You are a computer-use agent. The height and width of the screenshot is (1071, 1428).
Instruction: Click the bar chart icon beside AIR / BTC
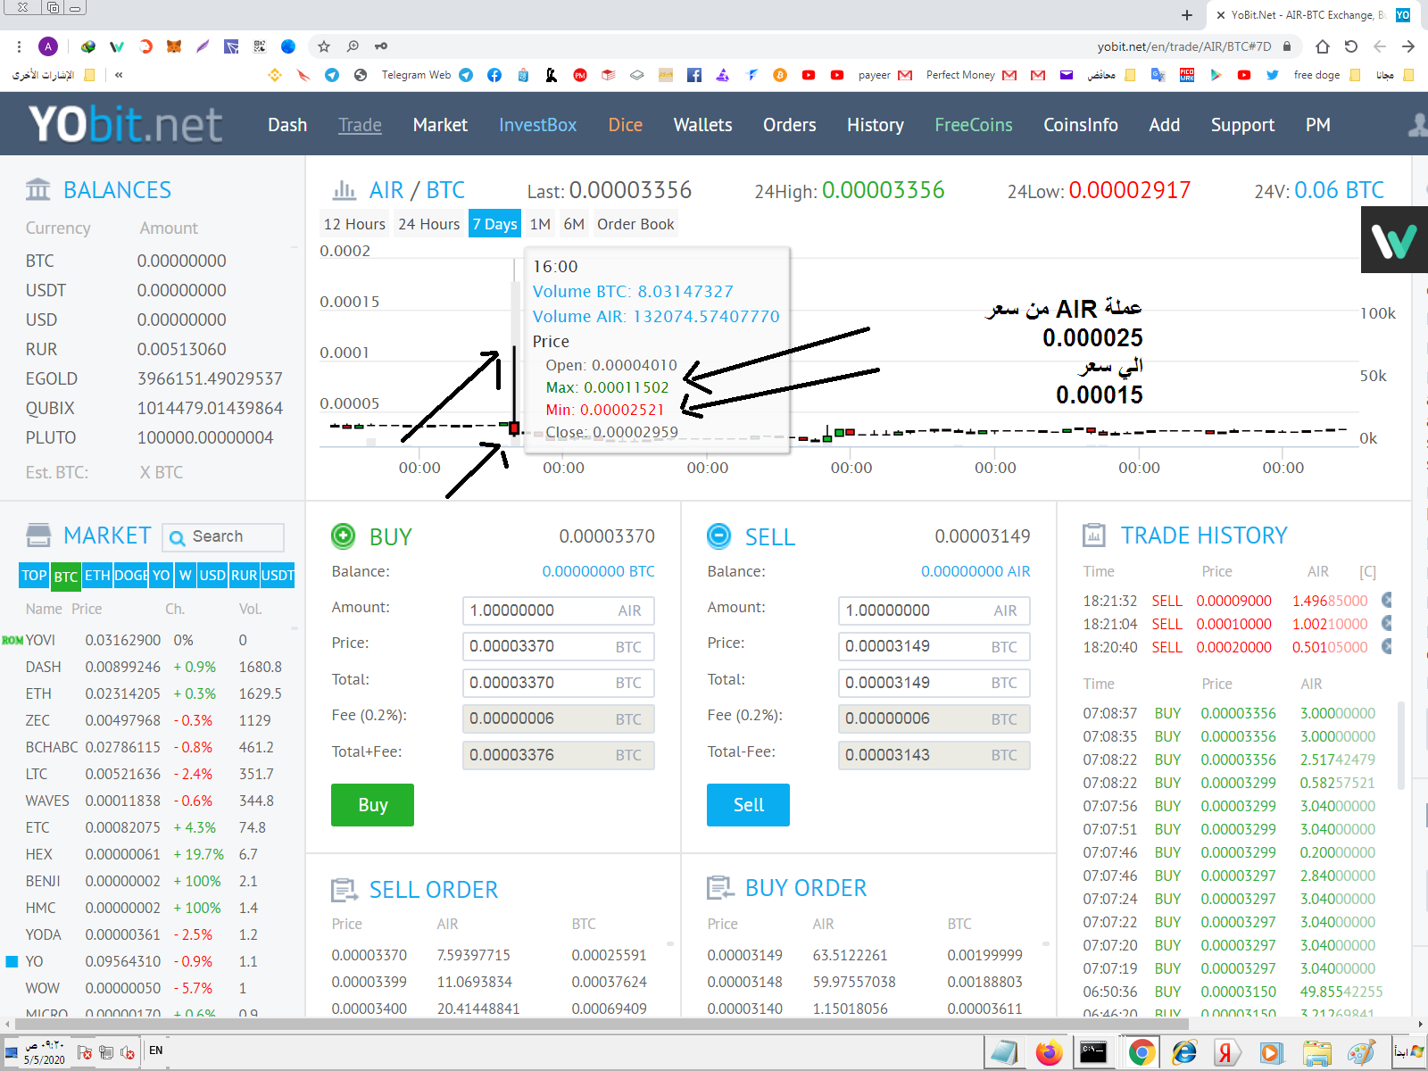point(344,190)
